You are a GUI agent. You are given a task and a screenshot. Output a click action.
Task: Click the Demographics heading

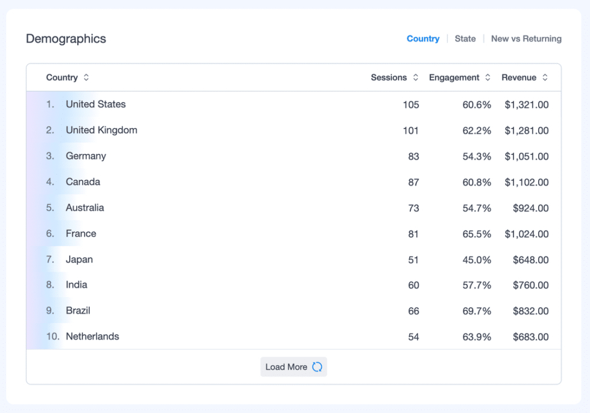(x=66, y=39)
